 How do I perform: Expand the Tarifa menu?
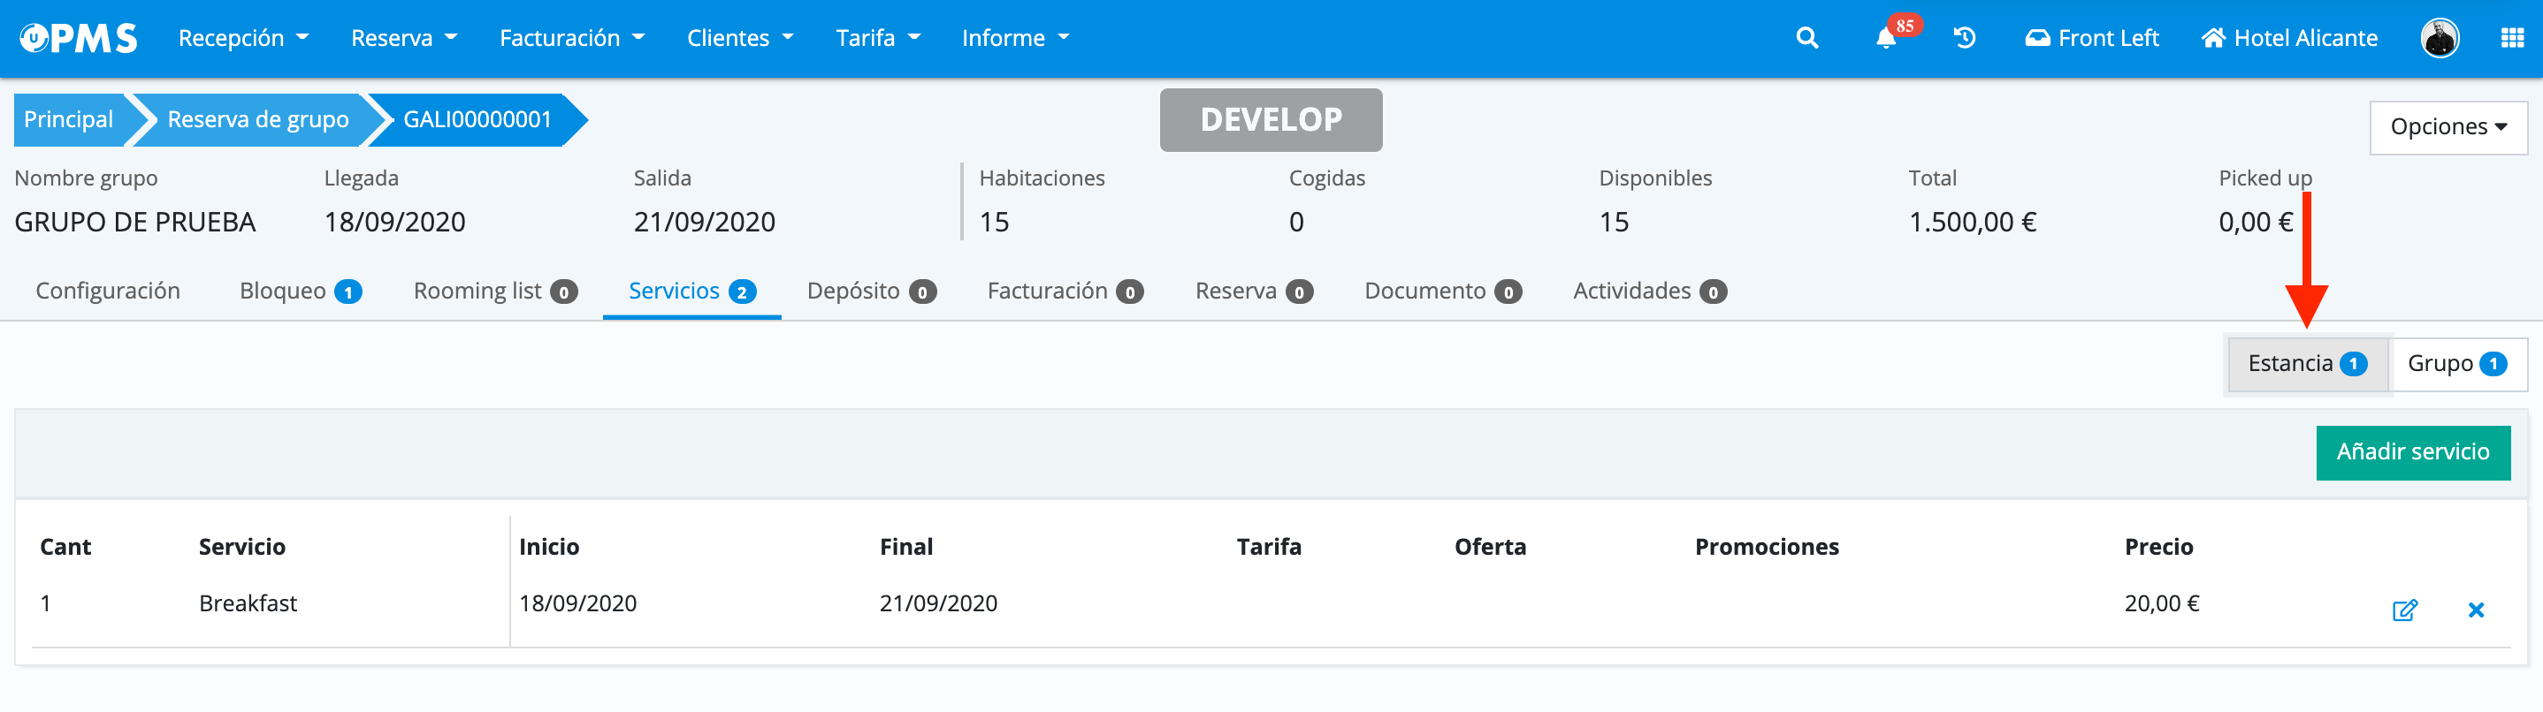(878, 39)
